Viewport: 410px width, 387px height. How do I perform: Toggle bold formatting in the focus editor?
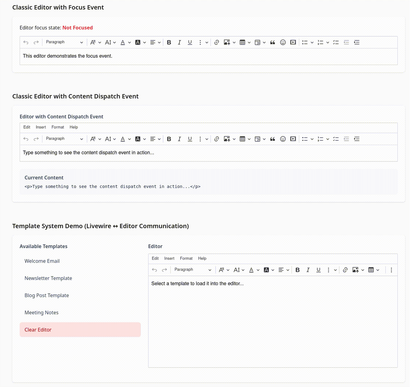click(x=169, y=42)
